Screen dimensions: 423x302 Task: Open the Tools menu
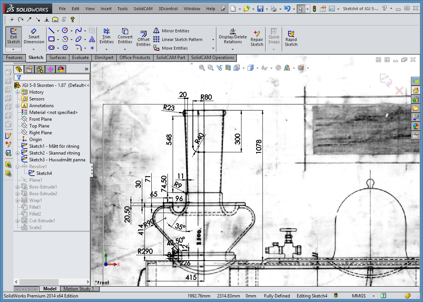click(x=122, y=9)
